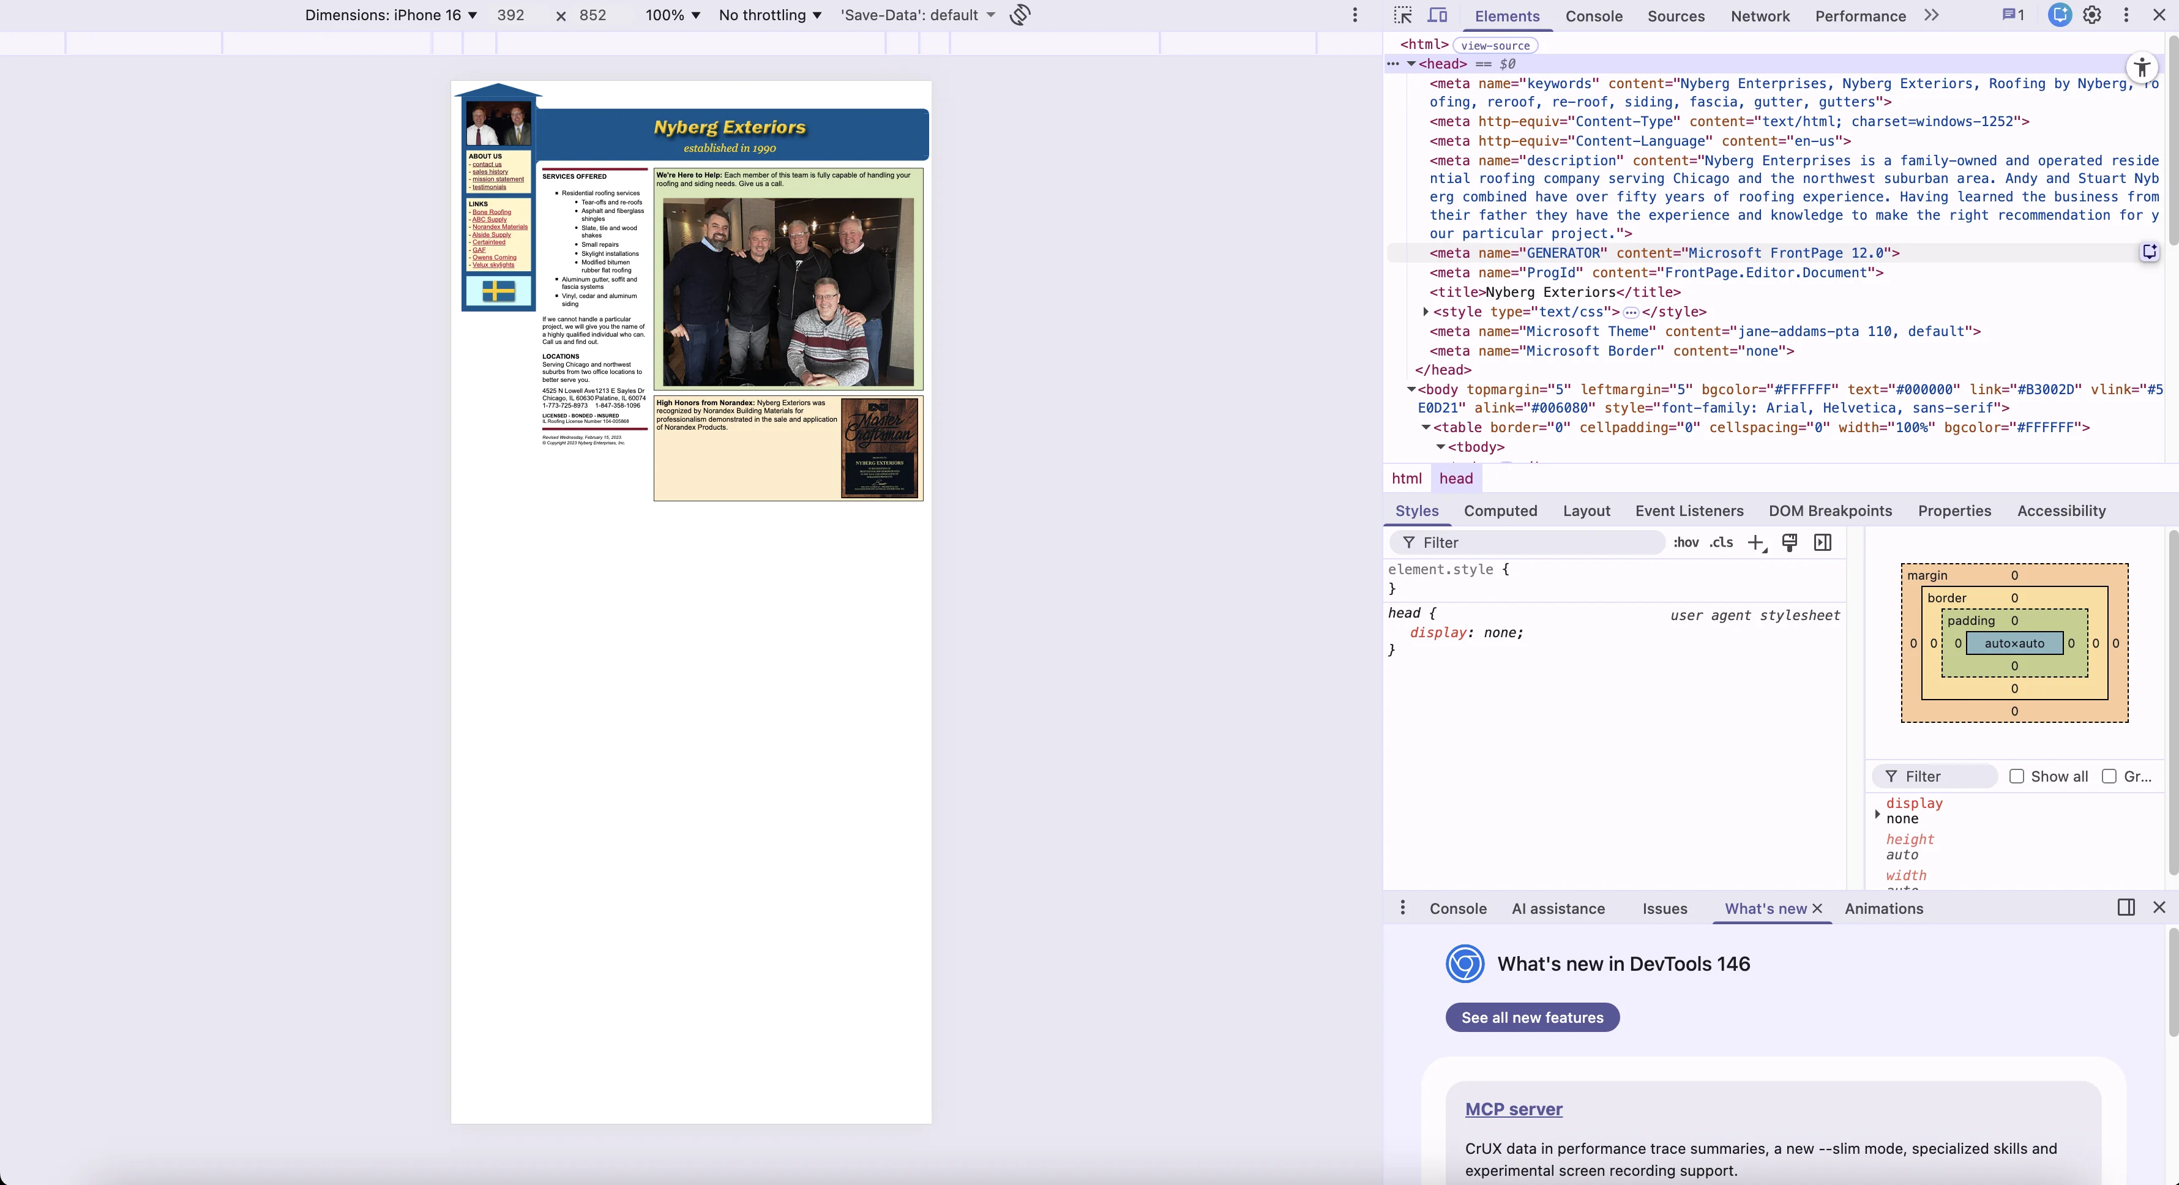Select the html breadcrumb

(x=1407, y=479)
